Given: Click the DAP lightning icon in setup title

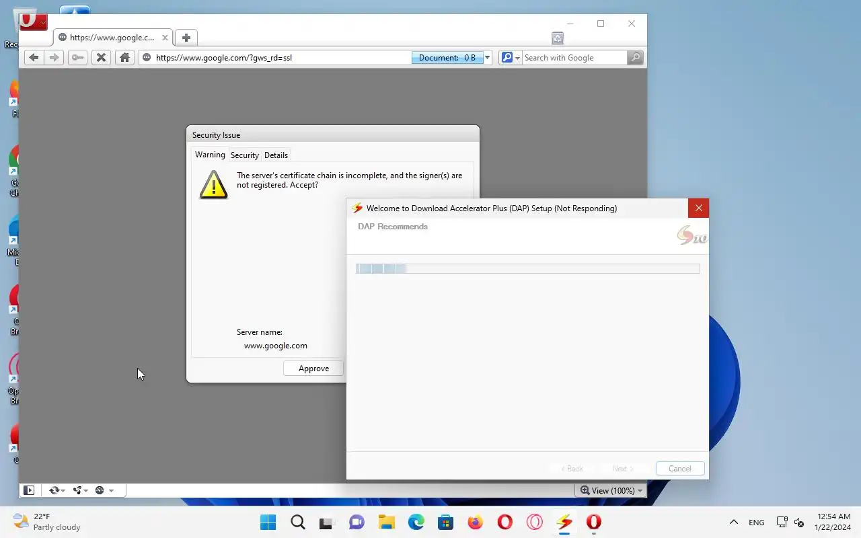Looking at the screenshot, I should pyautogui.click(x=357, y=208).
